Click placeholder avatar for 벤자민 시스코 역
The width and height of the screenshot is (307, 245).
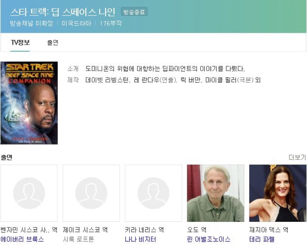[29, 193]
